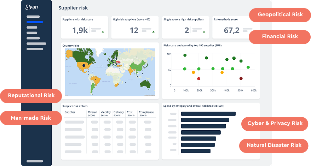Click the Compliance score column header
Image resolution: width=311 pixels, height=166 pixels.
pyautogui.click(x=146, y=114)
